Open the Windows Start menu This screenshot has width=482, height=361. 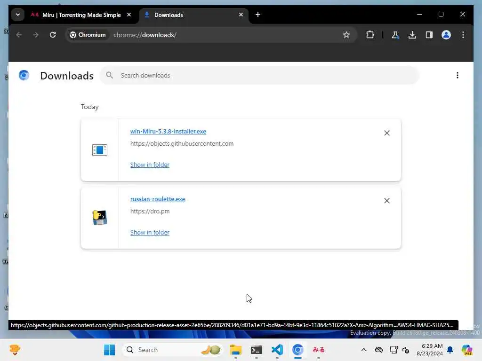click(x=109, y=350)
